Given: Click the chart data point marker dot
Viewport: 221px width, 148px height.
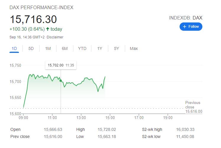Looking at the screenshot, I should coord(61,81).
